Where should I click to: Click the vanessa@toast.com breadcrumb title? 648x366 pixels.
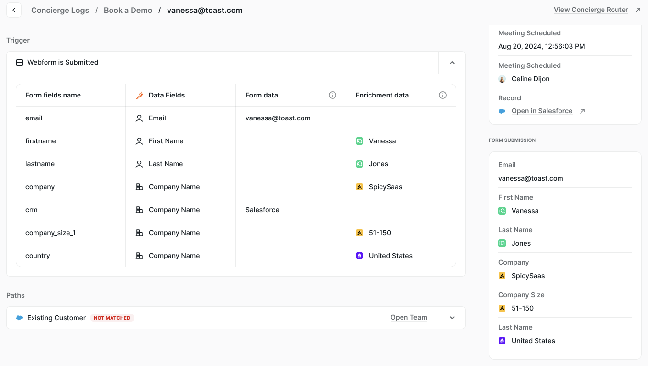(205, 10)
